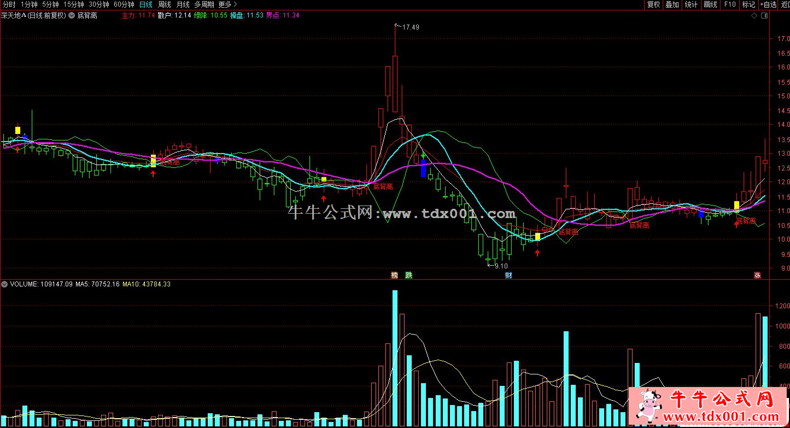Click the MA5: 70752.16 volume readout
790x428 pixels.
97,284
